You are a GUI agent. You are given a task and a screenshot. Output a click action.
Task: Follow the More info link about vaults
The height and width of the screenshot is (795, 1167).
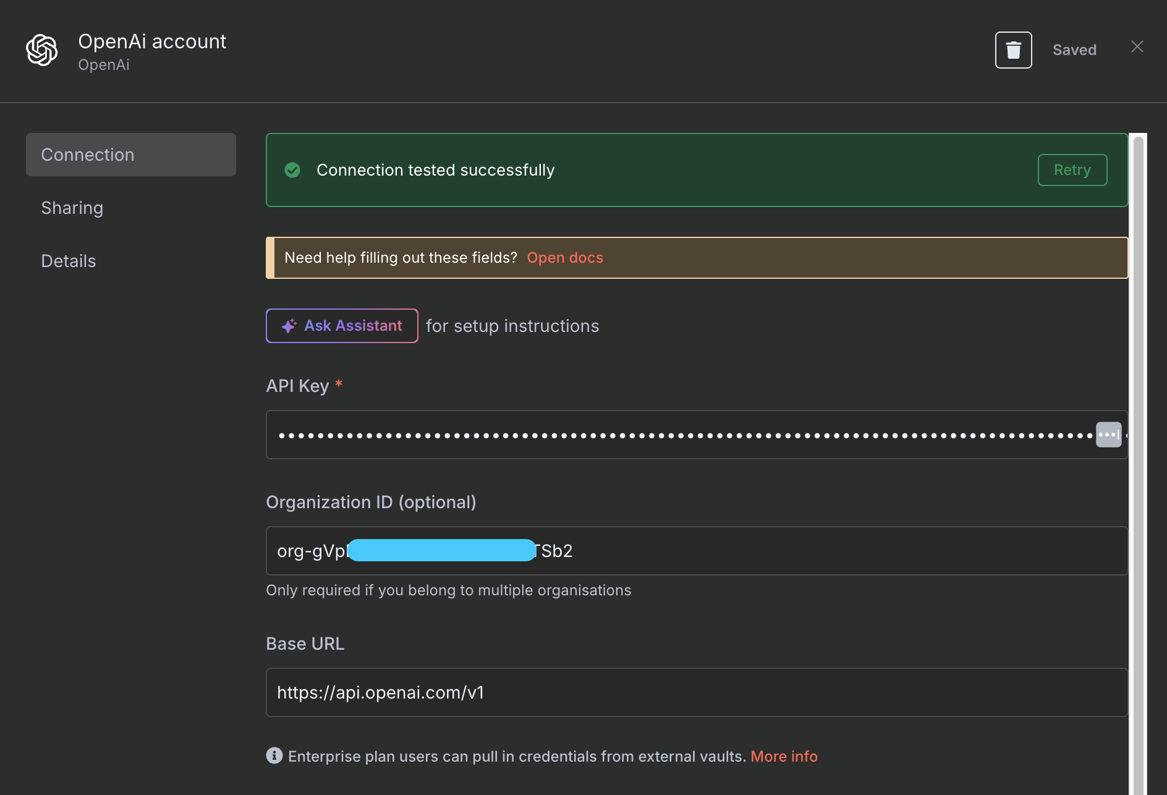point(784,756)
